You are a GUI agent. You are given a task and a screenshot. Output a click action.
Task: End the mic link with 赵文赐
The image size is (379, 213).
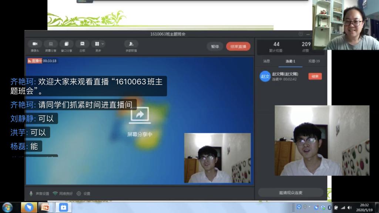point(315,77)
